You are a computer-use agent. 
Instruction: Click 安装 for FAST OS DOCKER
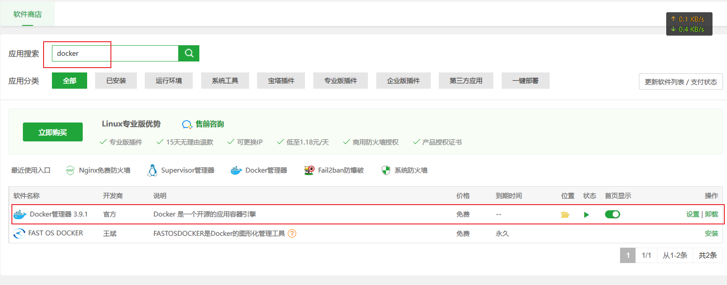pyautogui.click(x=712, y=234)
